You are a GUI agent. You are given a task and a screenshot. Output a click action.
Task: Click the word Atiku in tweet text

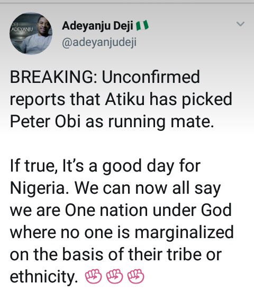tap(125, 99)
